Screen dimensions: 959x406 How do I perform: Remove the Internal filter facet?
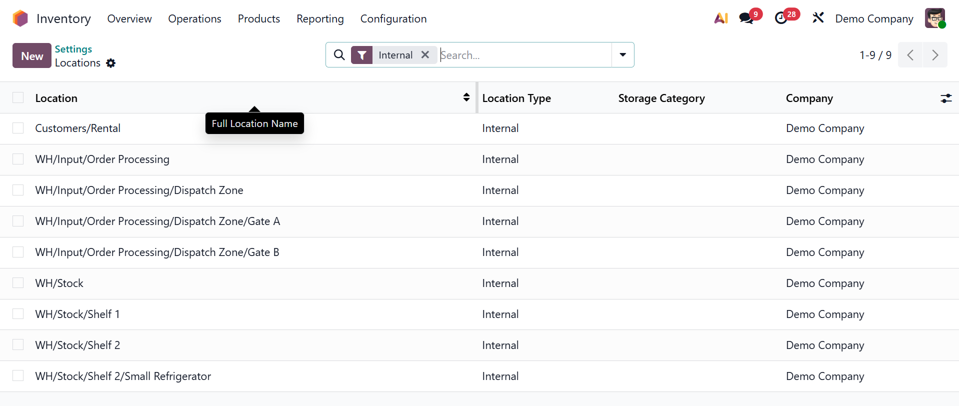pyautogui.click(x=425, y=54)
